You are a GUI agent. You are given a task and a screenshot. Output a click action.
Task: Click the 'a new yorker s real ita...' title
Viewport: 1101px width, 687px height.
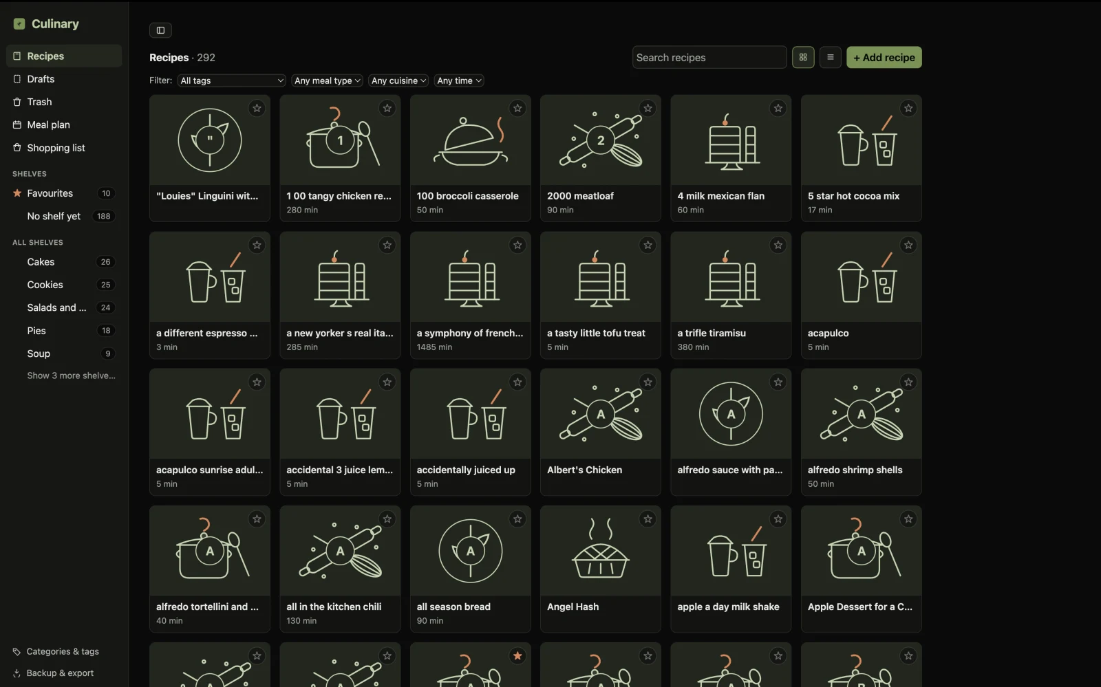coord(340,333)
